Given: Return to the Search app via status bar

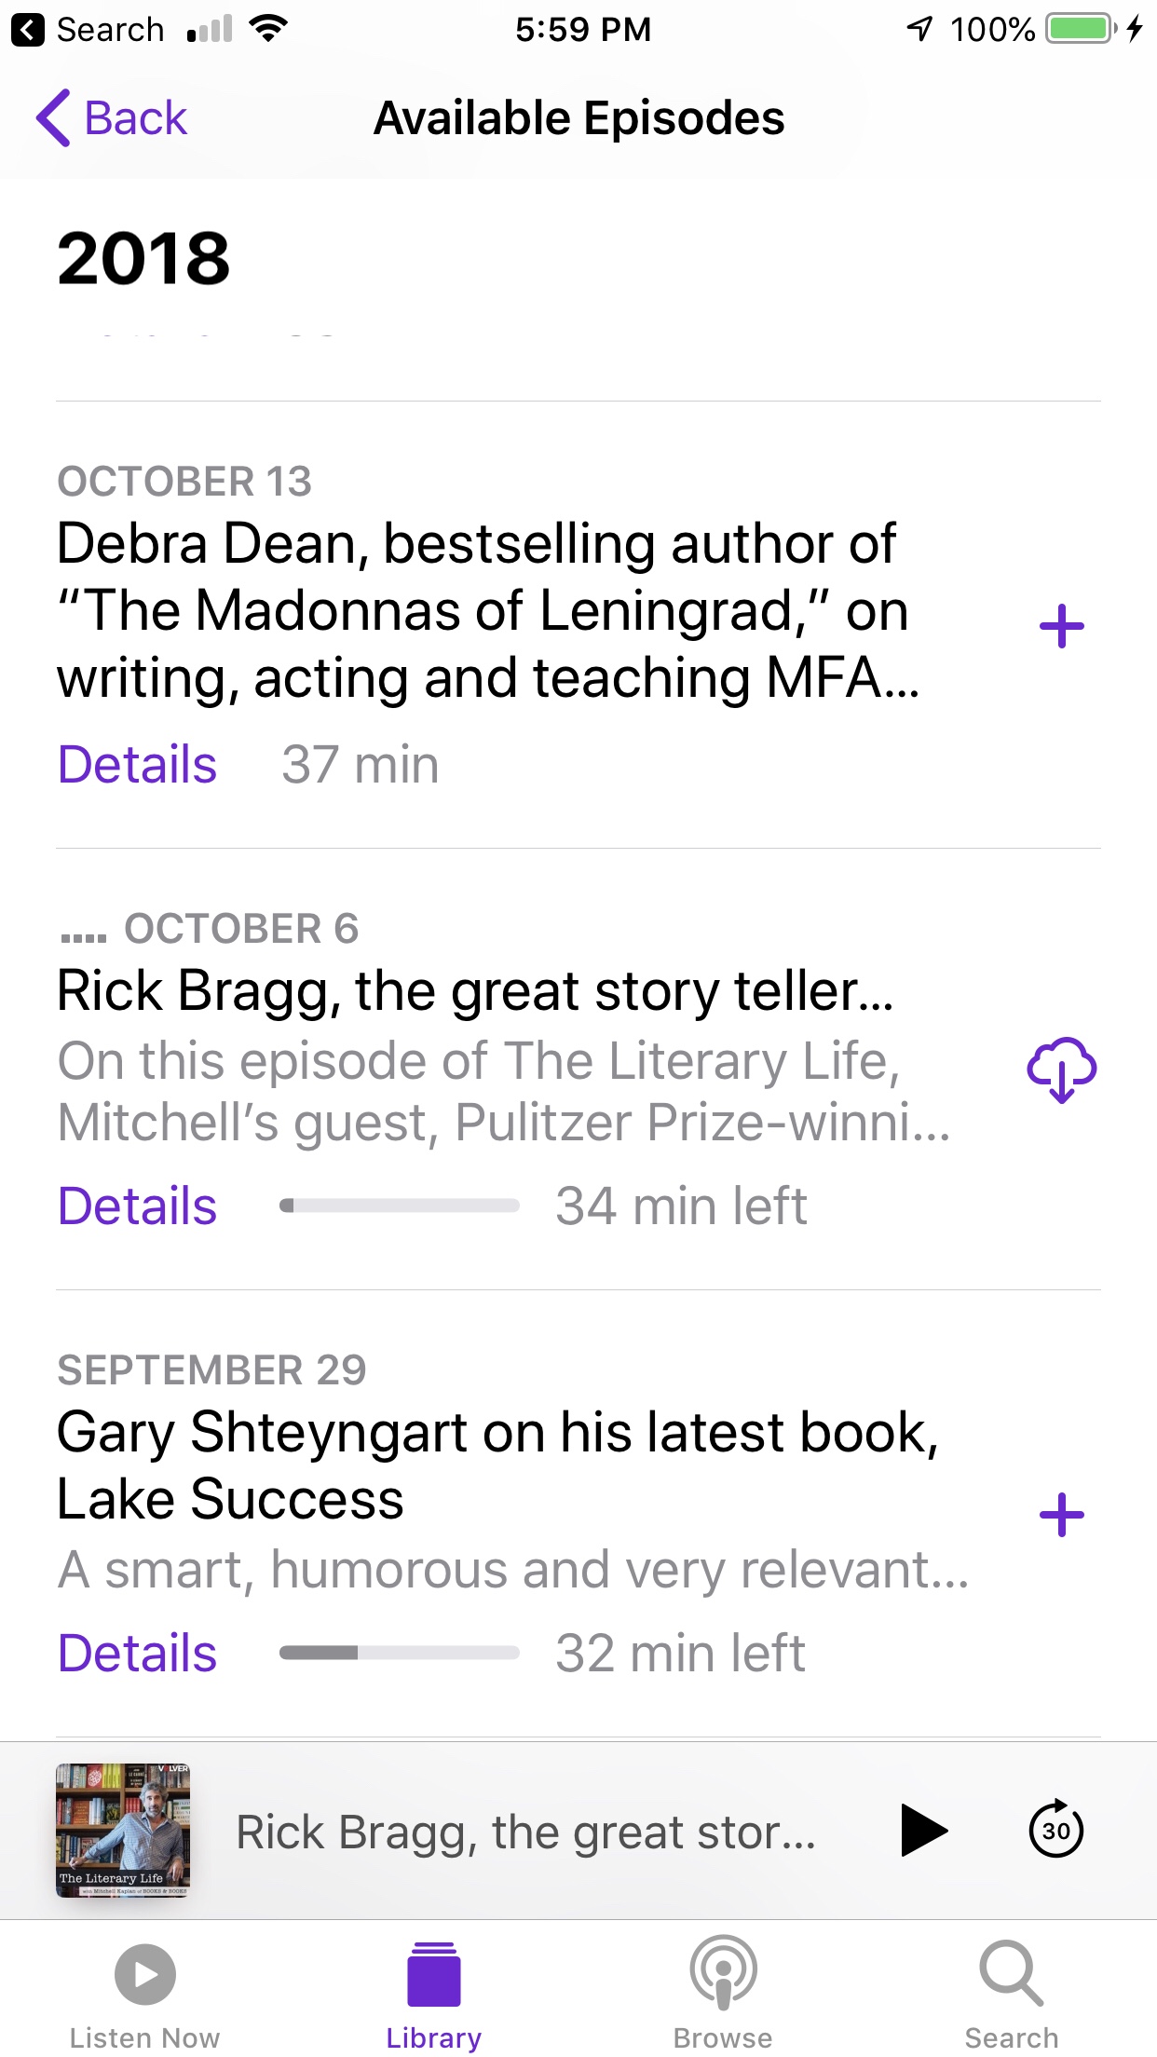Looking at the screenshot, I should (x=88, y=30).
